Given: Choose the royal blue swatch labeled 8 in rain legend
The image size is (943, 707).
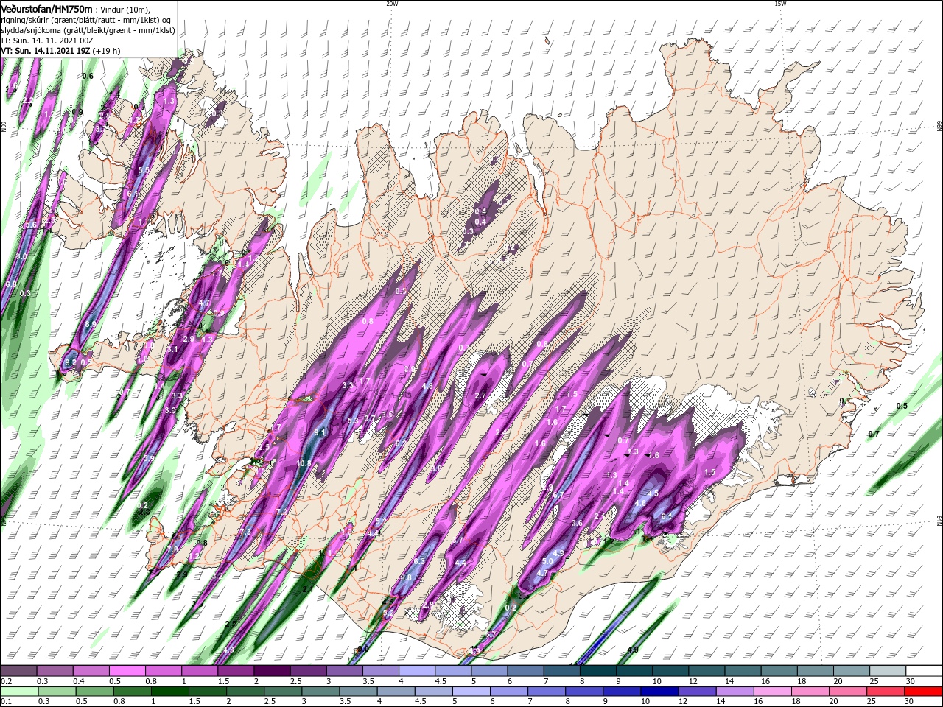Looking at the screenshot, I should pos(584,692).
